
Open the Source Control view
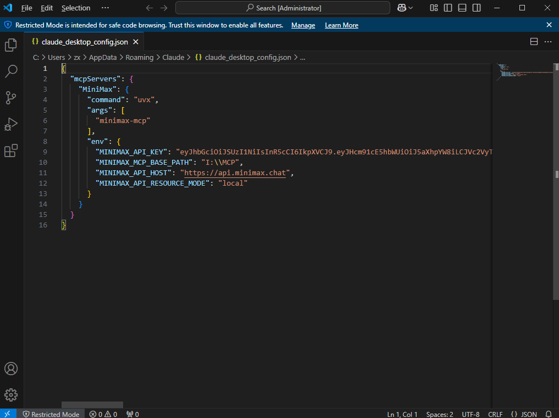pyautogui.click(x=11, y=98)
